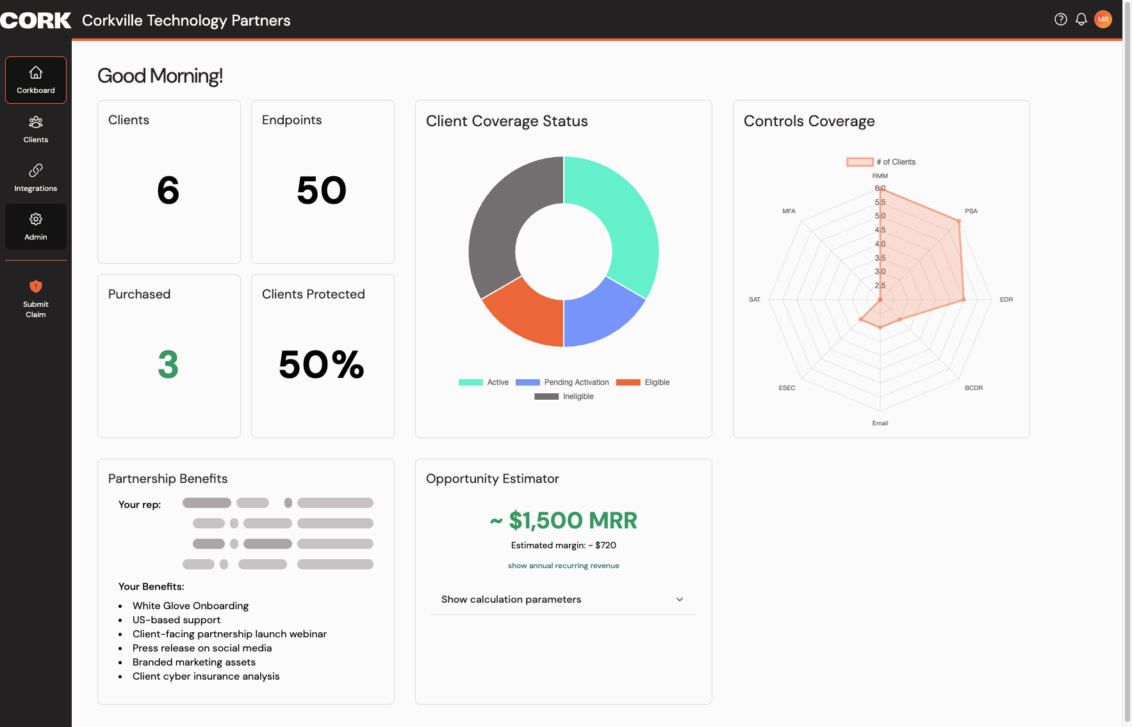Click the CORK logo
The height and width of the screenshot is (727, 1132).
(36, 20)
